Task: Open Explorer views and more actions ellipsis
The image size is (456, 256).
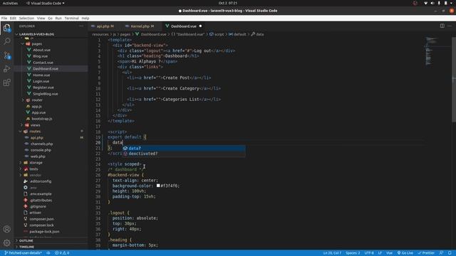Action: click(81, 26)
